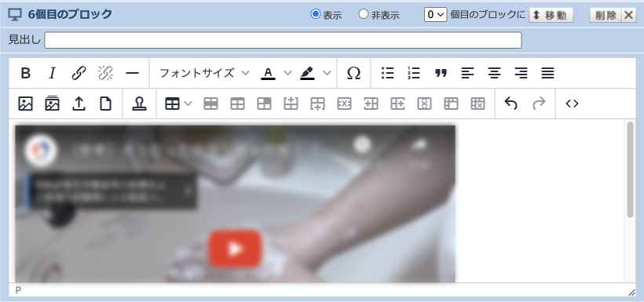This screenshot has height=302, width=644.
Task: Focus the 見出し input field
Action: pos(283,40)
